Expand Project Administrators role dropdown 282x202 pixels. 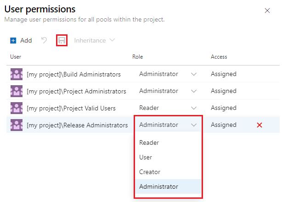[193, 91]
